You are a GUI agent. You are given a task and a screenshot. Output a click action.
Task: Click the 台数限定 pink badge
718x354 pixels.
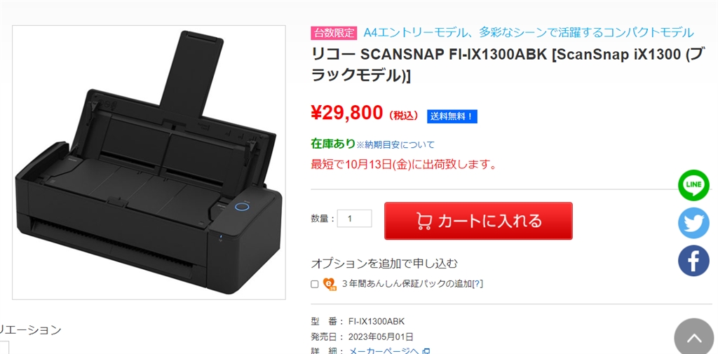tap(334, 32)
